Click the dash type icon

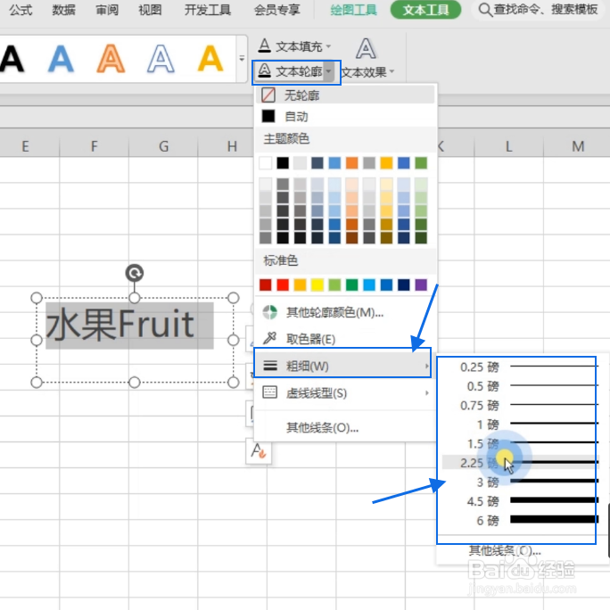coord(270,392)
